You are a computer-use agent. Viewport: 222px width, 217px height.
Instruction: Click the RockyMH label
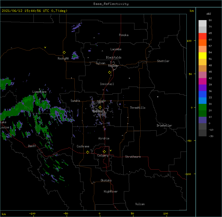point(63,59)
